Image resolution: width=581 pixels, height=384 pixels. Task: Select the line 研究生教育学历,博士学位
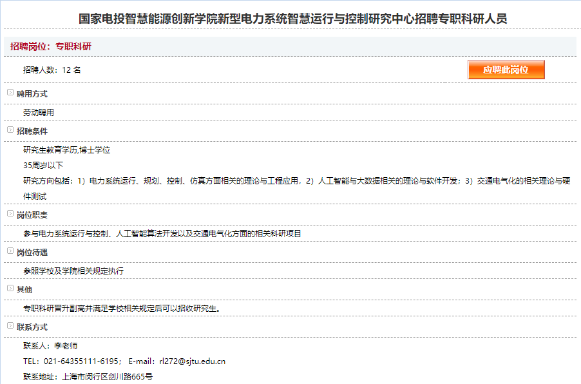click(67, 150)
